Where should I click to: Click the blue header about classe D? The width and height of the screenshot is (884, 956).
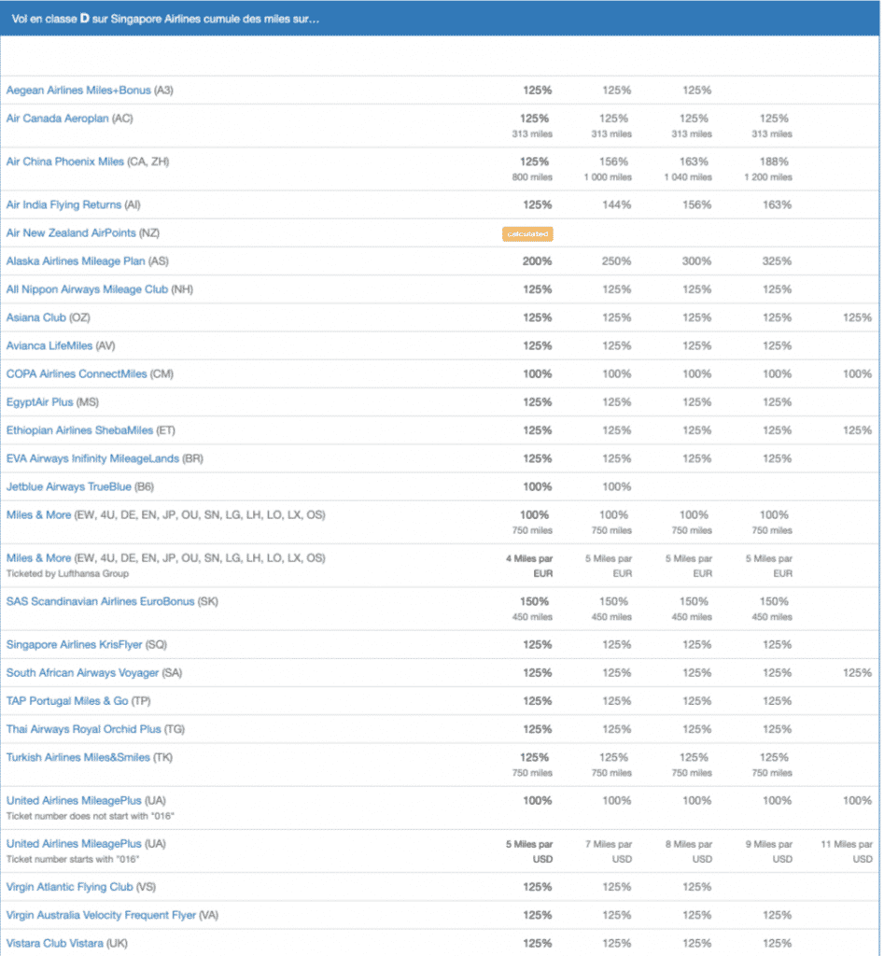point(441,19)
